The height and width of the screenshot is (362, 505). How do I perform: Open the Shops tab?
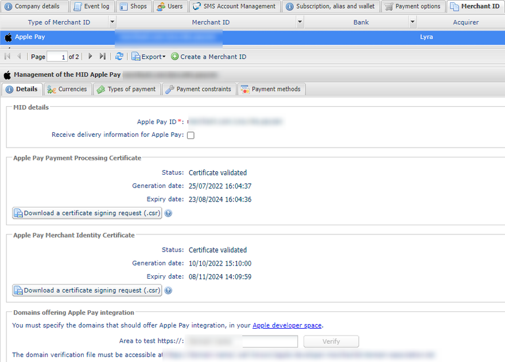(133, 6)
